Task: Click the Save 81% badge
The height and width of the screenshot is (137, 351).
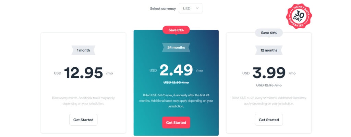Action: tap(176, 30)
